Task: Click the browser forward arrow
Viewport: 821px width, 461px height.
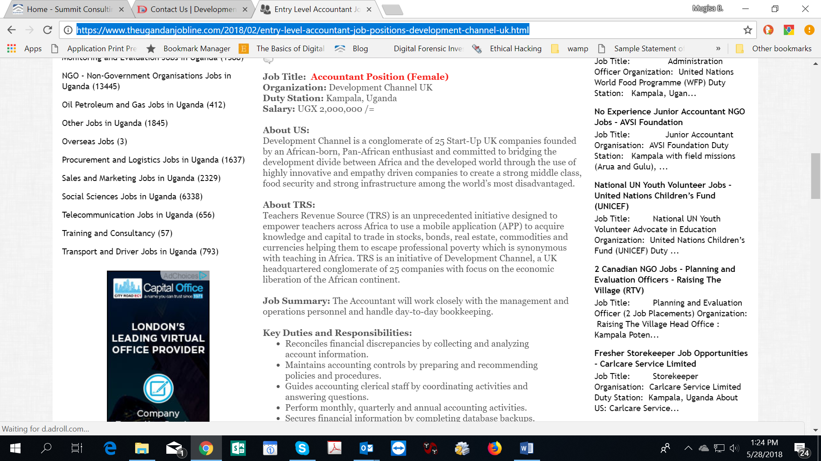Action: pyautogui.click(x=30, y=30)
